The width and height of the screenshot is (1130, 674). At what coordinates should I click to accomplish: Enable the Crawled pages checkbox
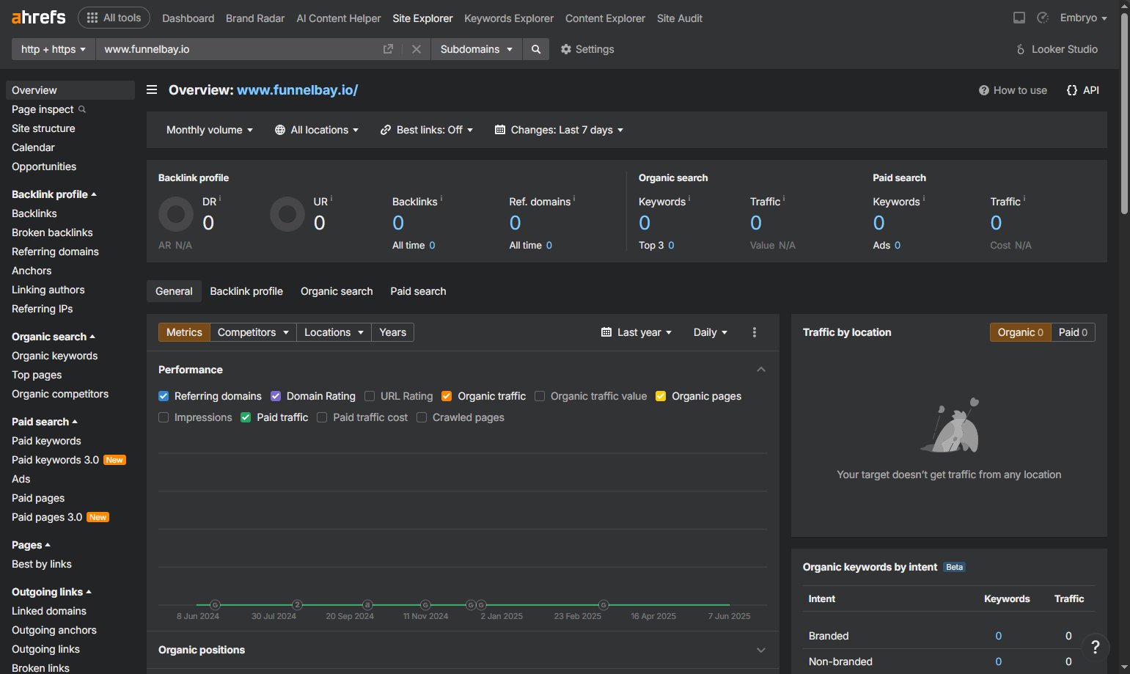pyautogui.click(x=422, y=417)
